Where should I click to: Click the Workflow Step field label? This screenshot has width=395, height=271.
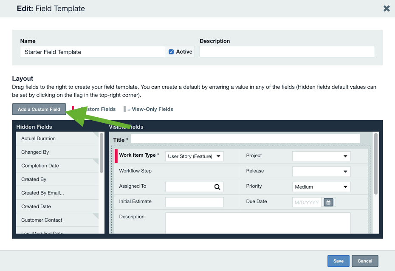tap(135, 171)
